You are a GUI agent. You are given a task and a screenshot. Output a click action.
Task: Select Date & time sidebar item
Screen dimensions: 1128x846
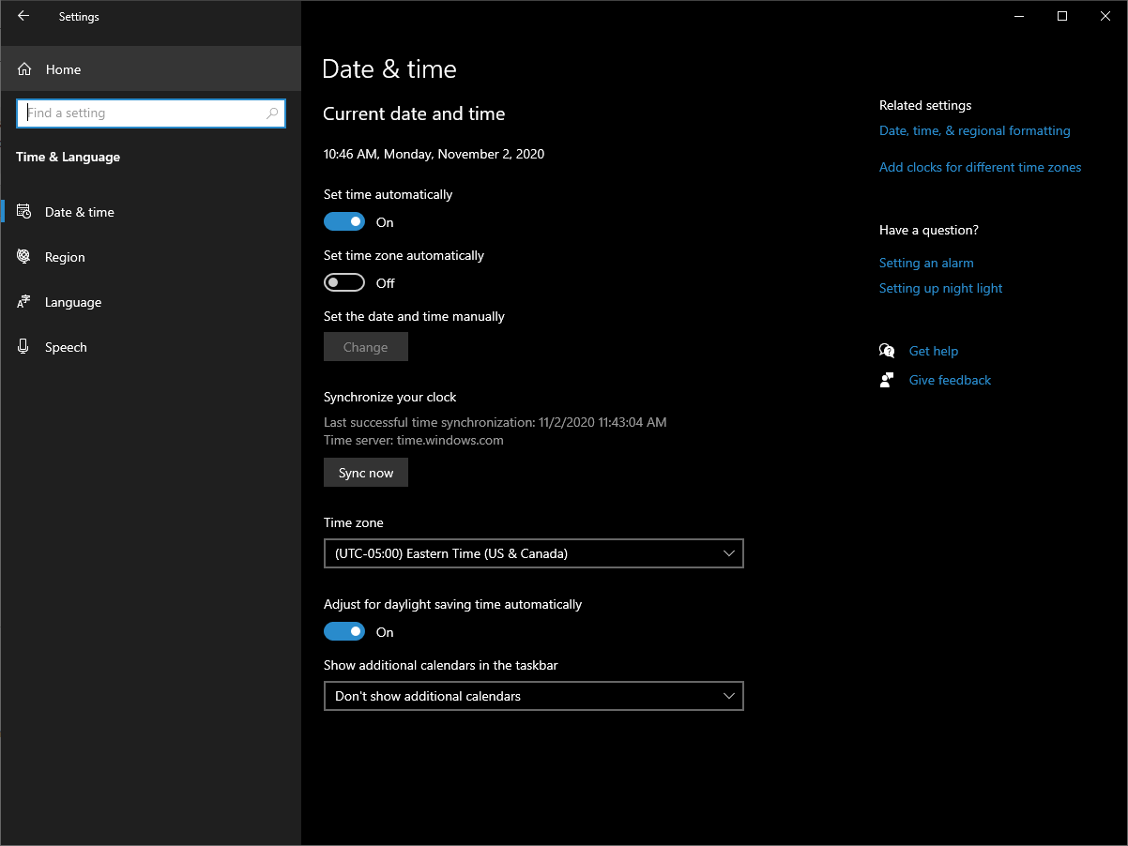click(x=150, y=212)
